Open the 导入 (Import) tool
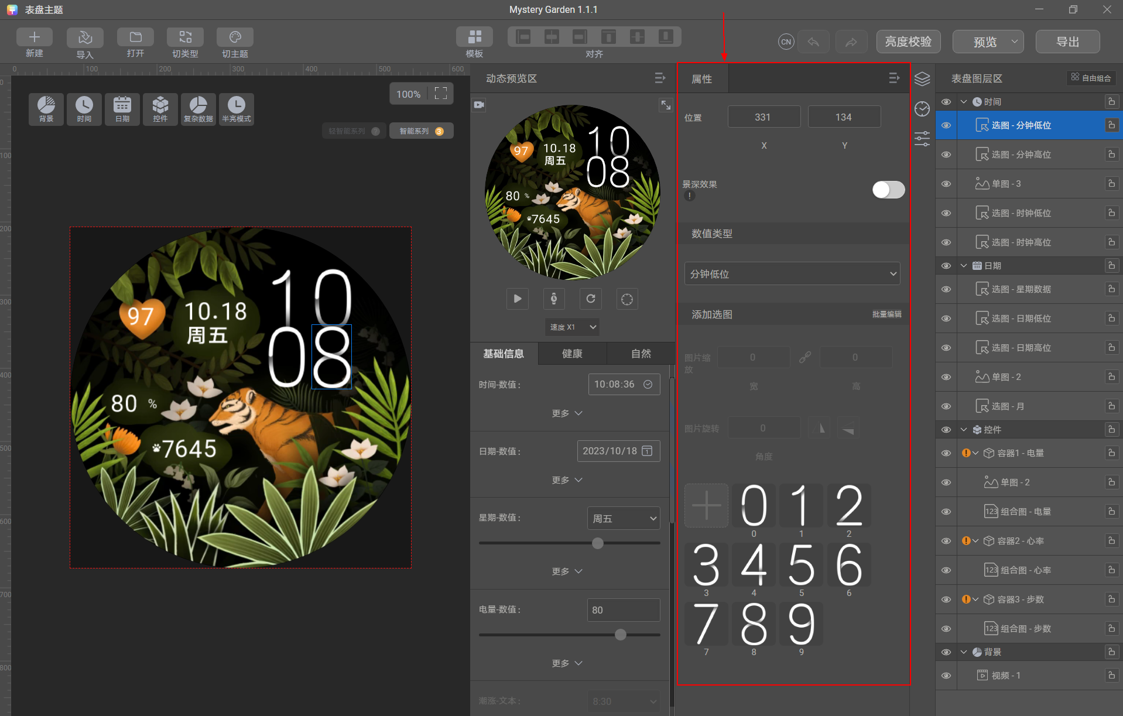The width and height of the screenshot is (1123, 716). pyautogui.click(x=85, y=42)
